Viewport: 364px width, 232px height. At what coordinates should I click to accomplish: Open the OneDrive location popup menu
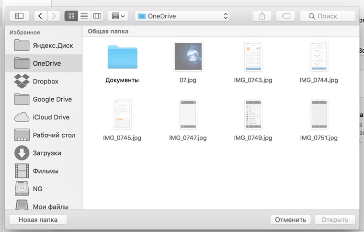(182, 16)
